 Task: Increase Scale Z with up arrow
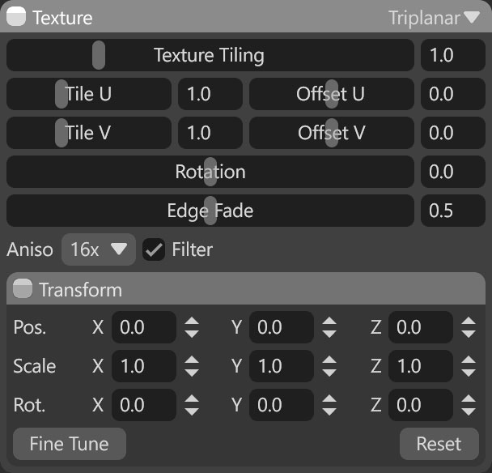469,360
